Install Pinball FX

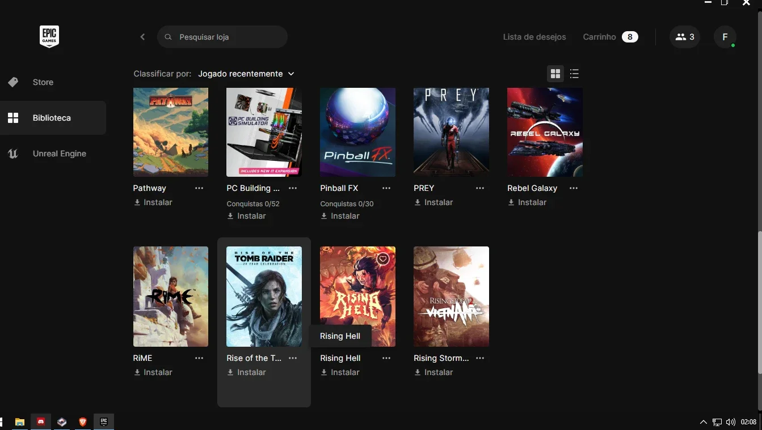coord(340,216)
